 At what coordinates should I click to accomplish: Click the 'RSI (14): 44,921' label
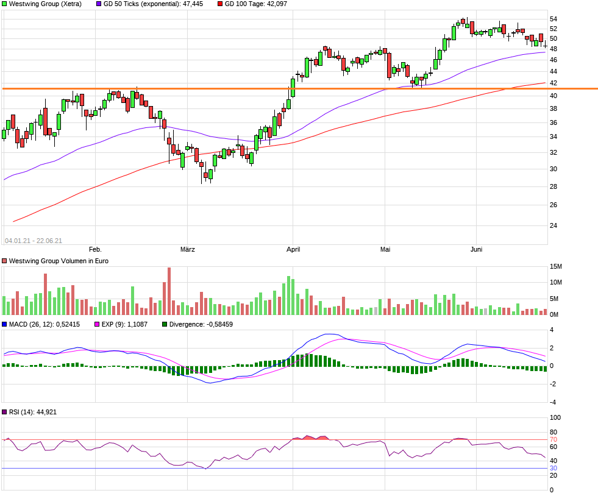pos(33,412)
